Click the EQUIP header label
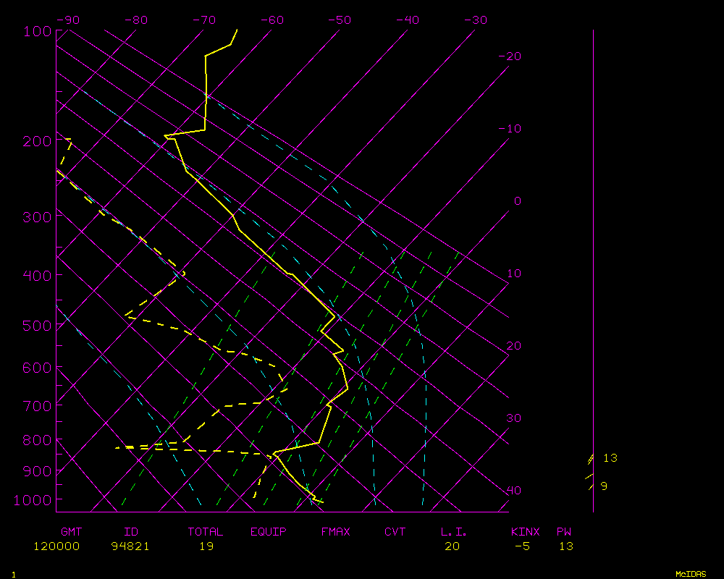The height and width of the screenshot is (579, 724). tap(269, 532)
